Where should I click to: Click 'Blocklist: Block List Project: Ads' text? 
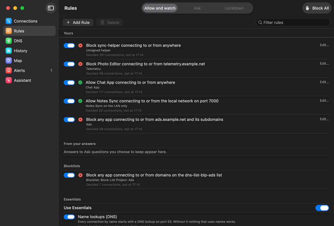[x=110, y=180]
